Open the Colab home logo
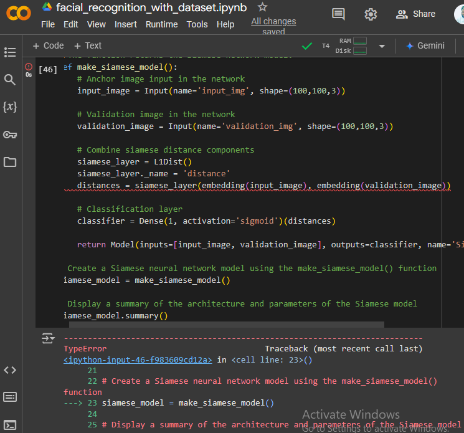 18,13
